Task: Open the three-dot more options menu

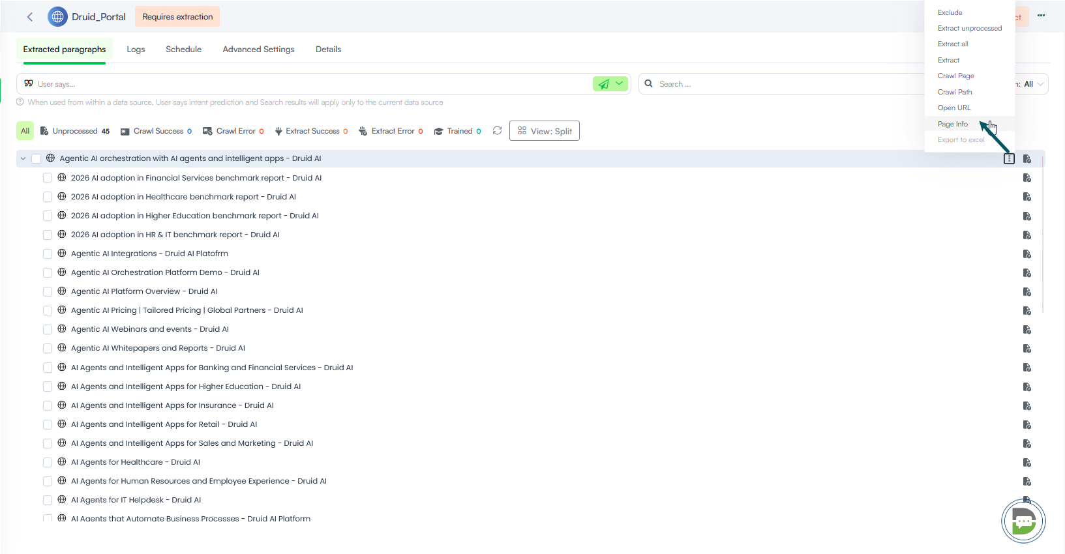Action: [x=1041, y=16]
